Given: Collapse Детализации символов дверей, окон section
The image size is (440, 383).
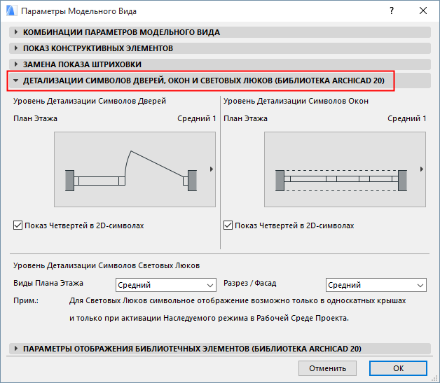Looking at the screenshot, I should tap(220, 81).
